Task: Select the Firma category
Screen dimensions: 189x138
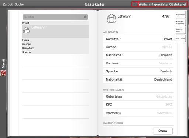Action: click(25, 40)
